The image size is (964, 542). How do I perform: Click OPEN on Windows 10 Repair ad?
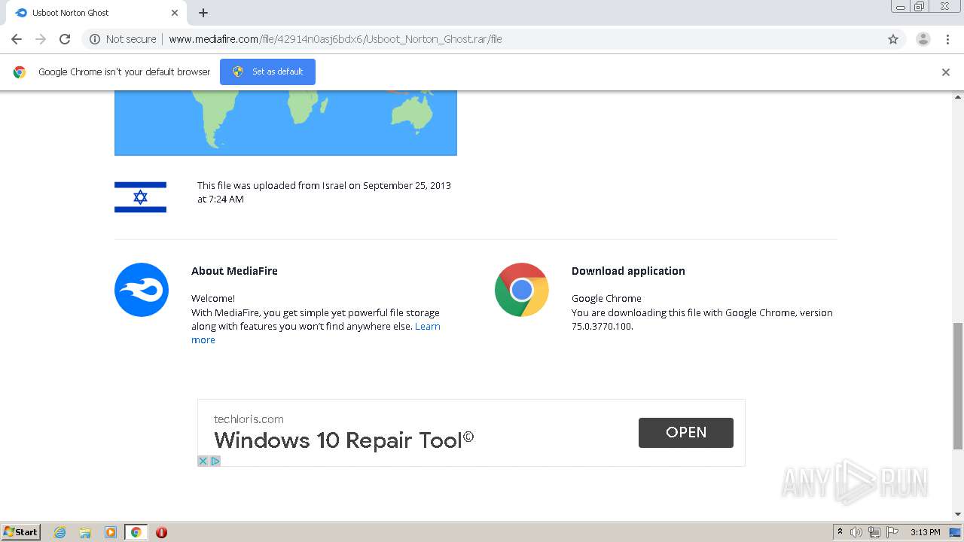click(x=686, y=433)
